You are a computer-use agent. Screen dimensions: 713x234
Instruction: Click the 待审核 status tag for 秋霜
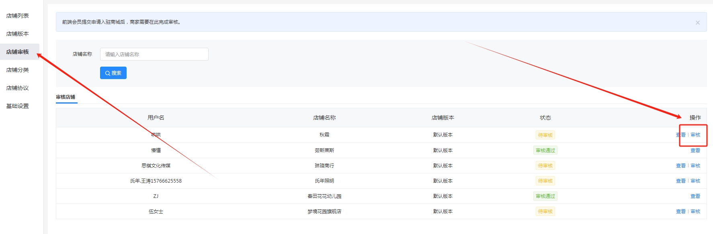(x=545, y=135)
